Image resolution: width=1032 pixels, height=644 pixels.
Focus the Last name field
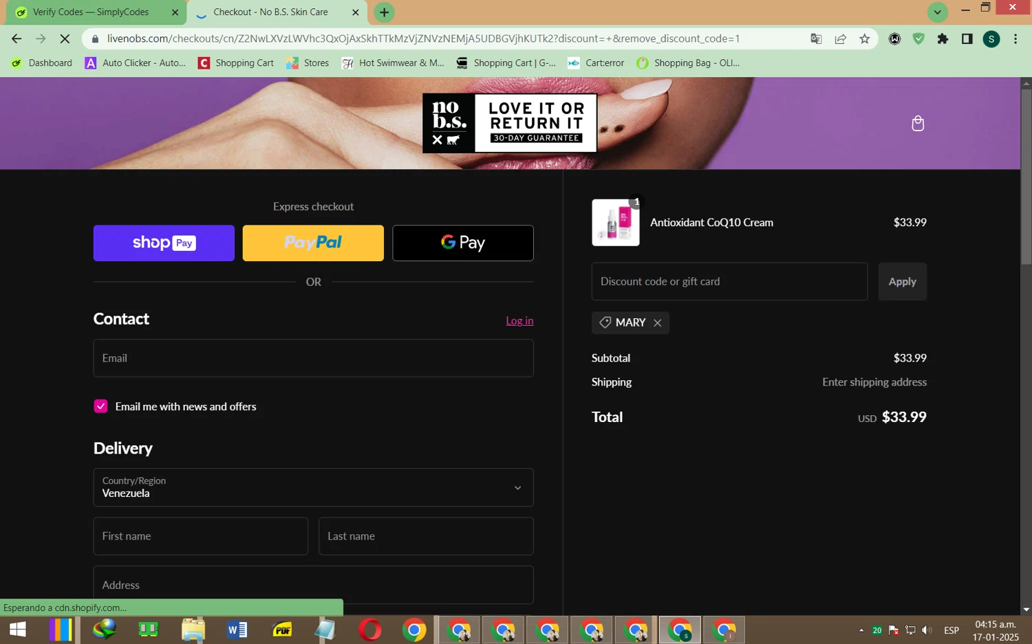tap(426, 536)
